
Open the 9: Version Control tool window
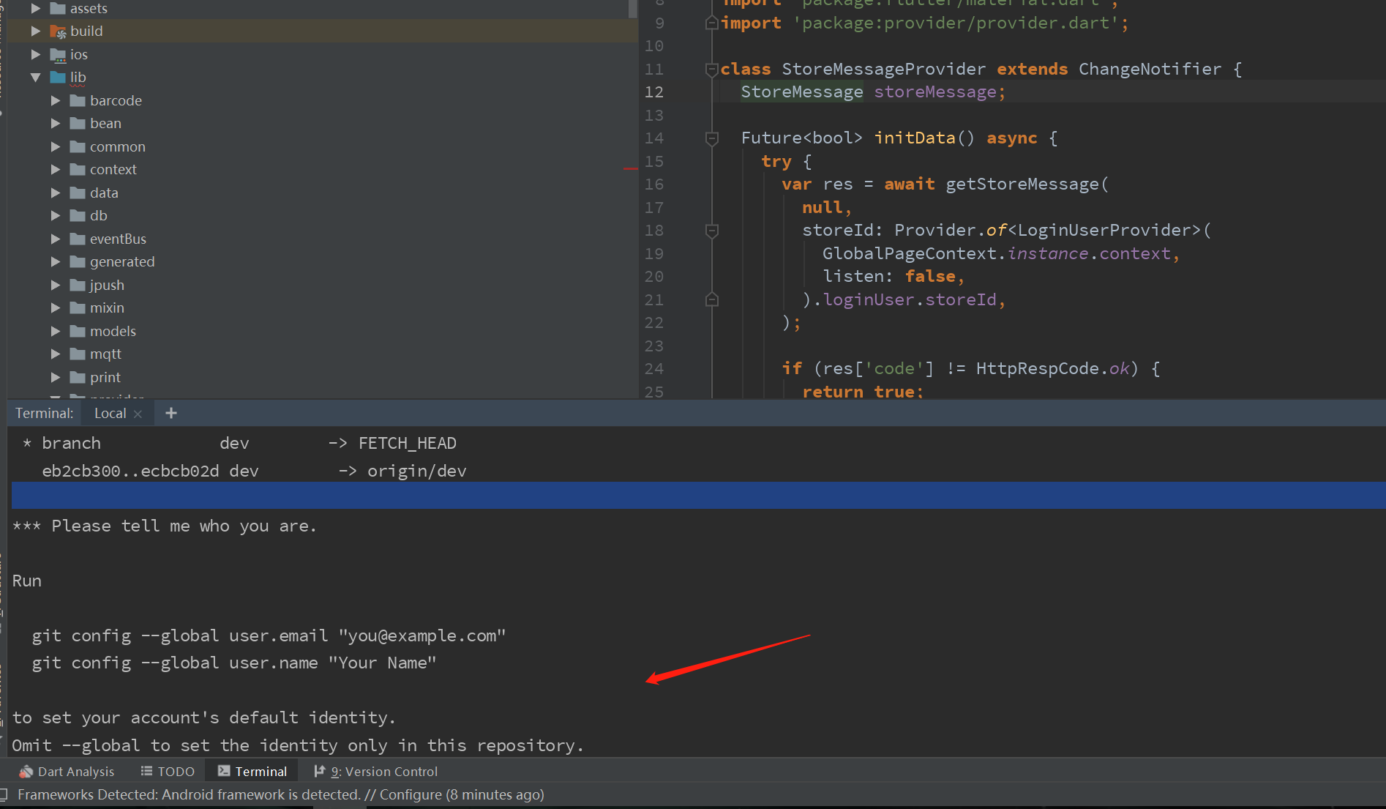375,771
